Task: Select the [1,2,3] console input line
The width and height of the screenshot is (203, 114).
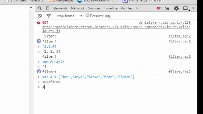Action: [x=49, y=47]
